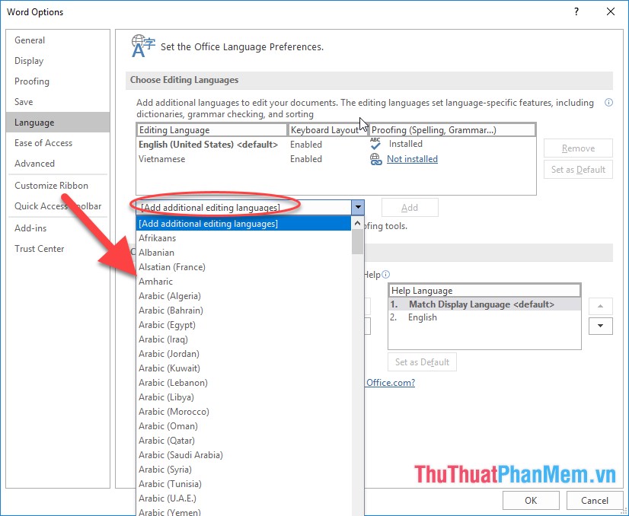Image resolution: width=629 pixels, height=516 pixels.
Task: Click the scrollbar in the language list
Action: [x=356, y=242]
